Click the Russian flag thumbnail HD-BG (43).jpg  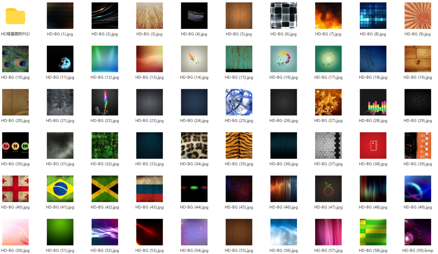[149, 189]
